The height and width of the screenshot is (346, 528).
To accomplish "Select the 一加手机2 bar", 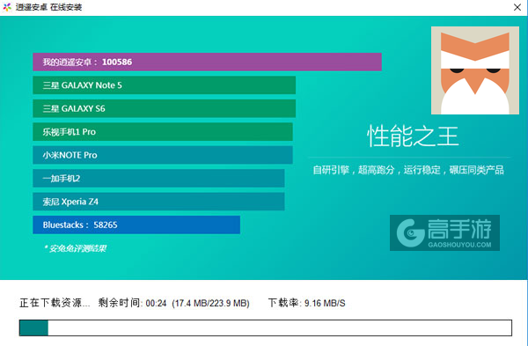I will coord(158,178).
